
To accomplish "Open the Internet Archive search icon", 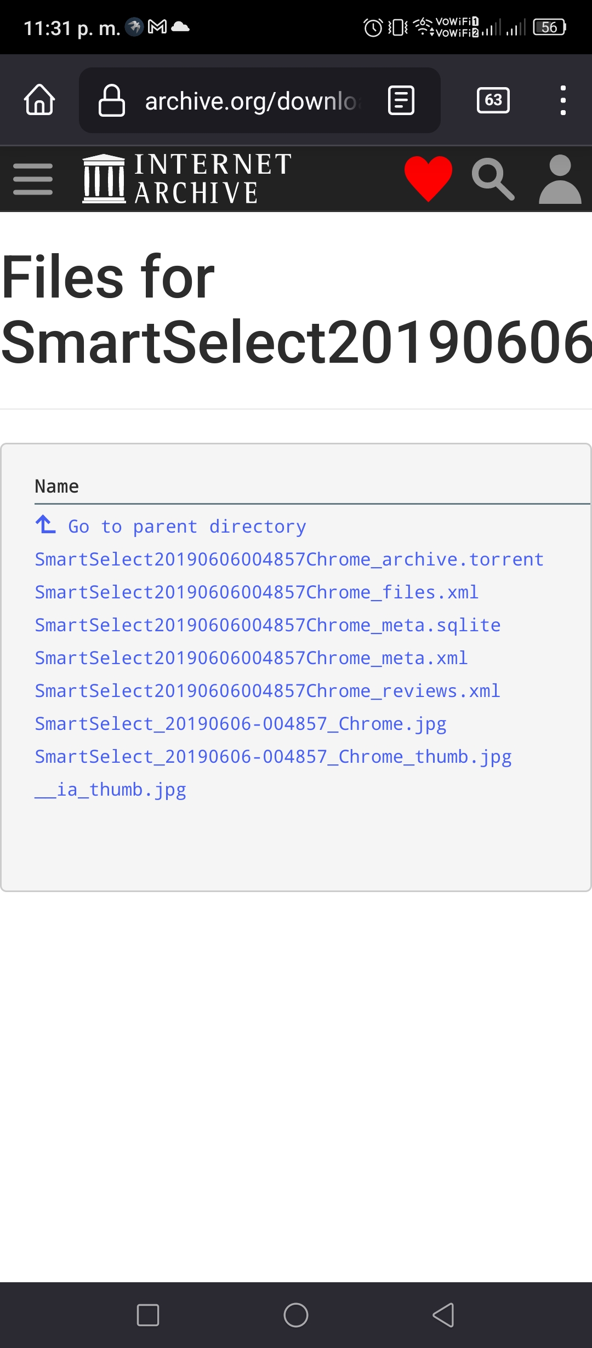I will pos(493,179).
